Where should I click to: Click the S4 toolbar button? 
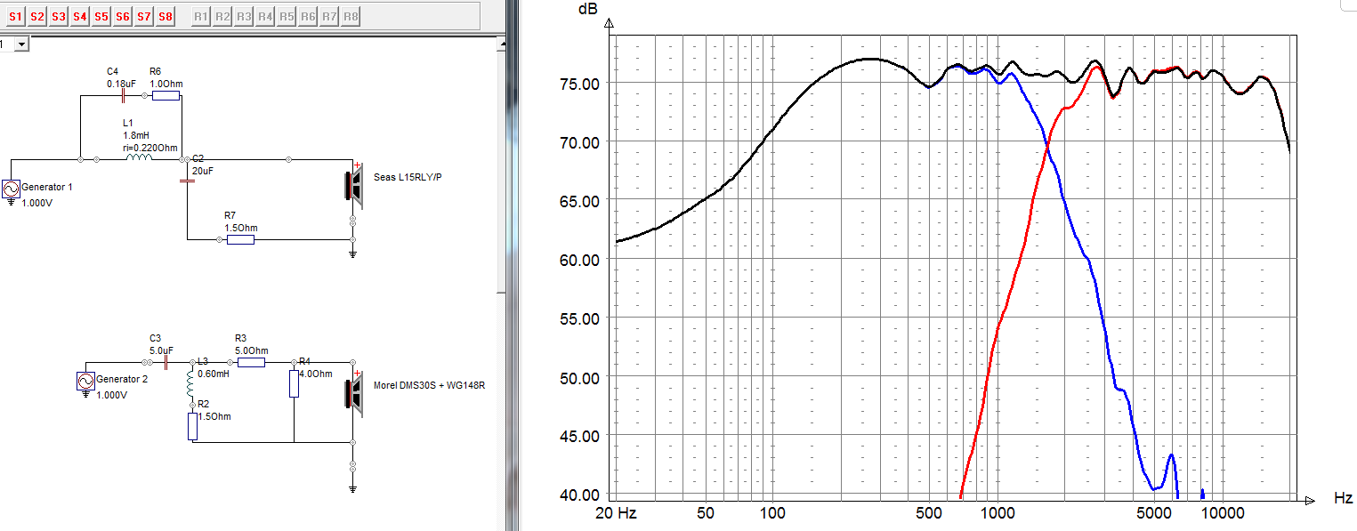click(80, 16)
